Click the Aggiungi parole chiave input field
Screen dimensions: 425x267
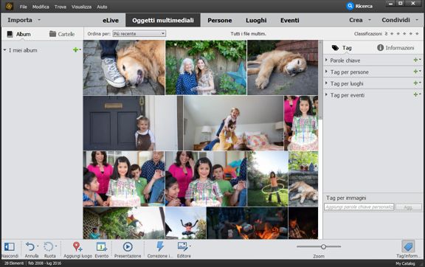359,207
